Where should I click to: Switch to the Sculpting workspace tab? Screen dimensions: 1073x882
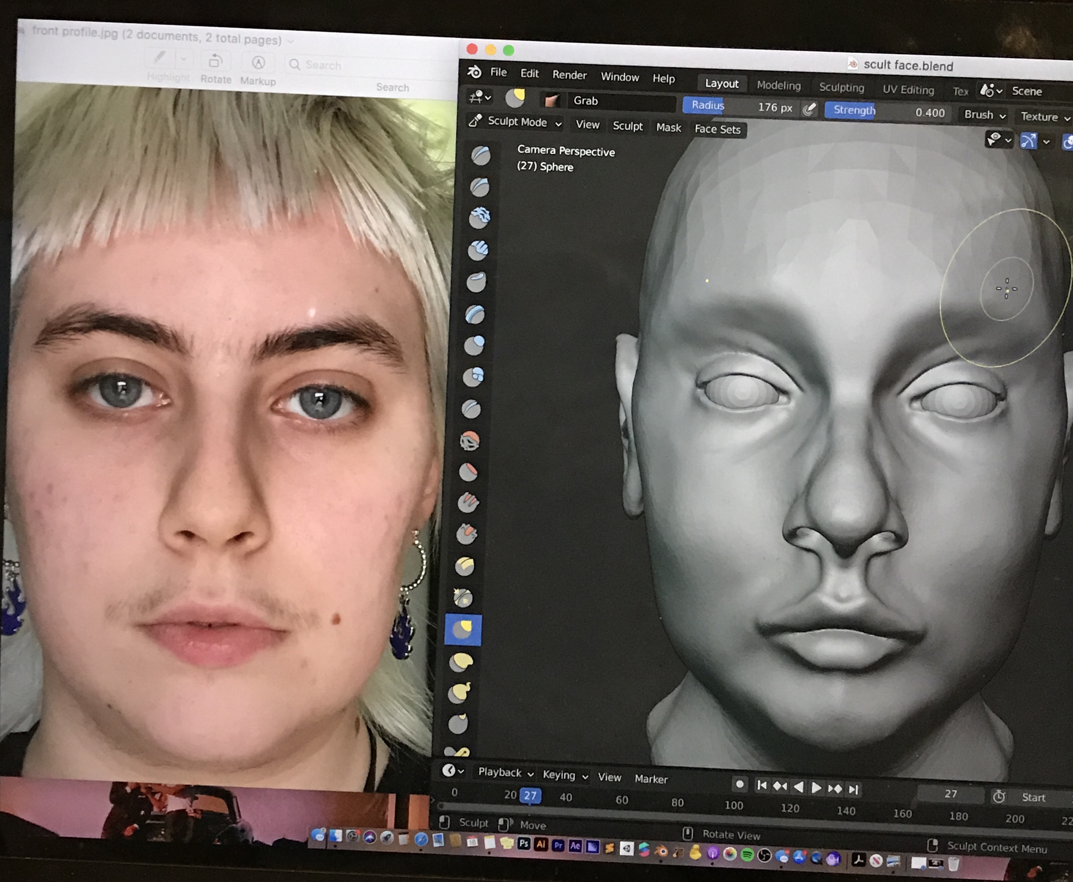841,87
